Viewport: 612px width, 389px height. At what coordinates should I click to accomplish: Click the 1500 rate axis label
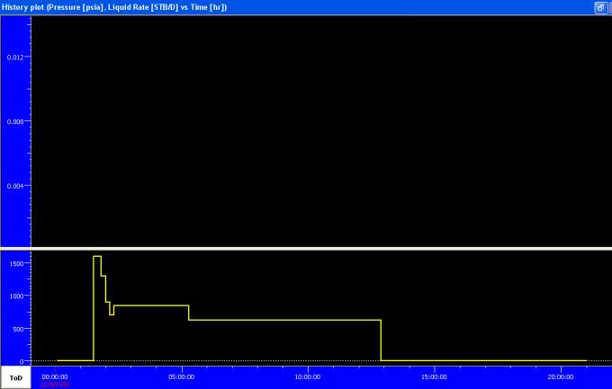click(x=16, y=263)
